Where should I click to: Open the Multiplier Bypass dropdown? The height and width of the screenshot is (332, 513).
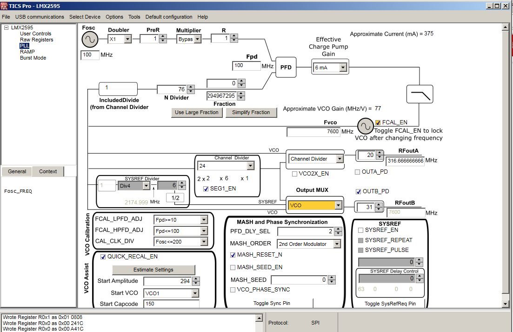(197, 39)
